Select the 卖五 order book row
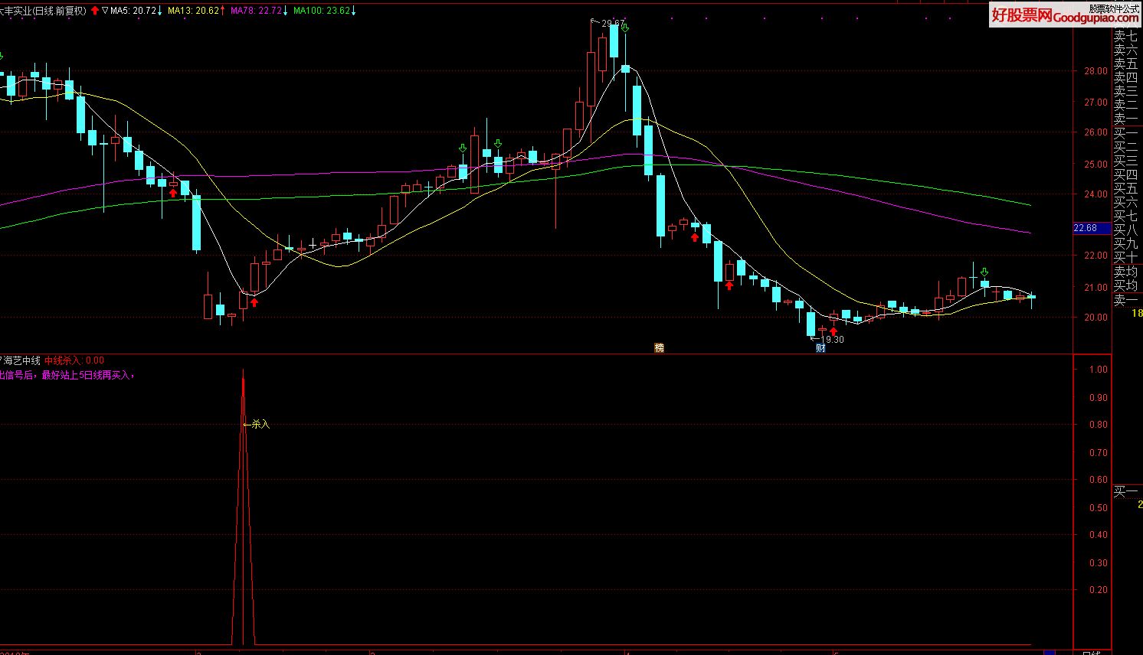Viewport: 1143px width, 655px height. pos(1125,64)
